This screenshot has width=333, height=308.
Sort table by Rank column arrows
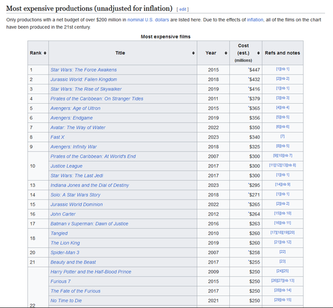pos(45,53)
